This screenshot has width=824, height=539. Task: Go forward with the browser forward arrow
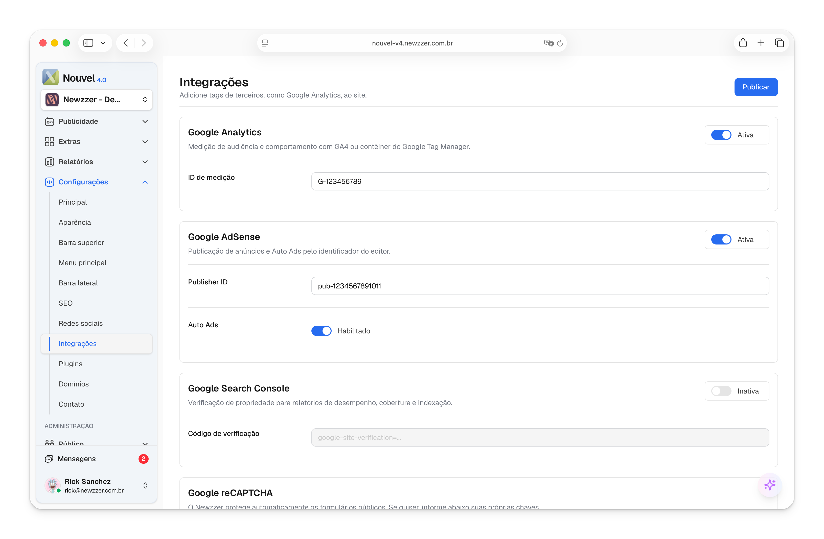pyautogui.click(x=144, y=43)
